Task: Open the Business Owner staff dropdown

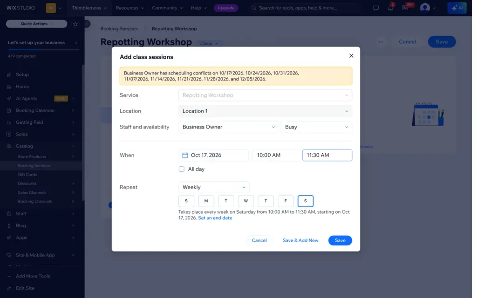Action: [228, 127]
